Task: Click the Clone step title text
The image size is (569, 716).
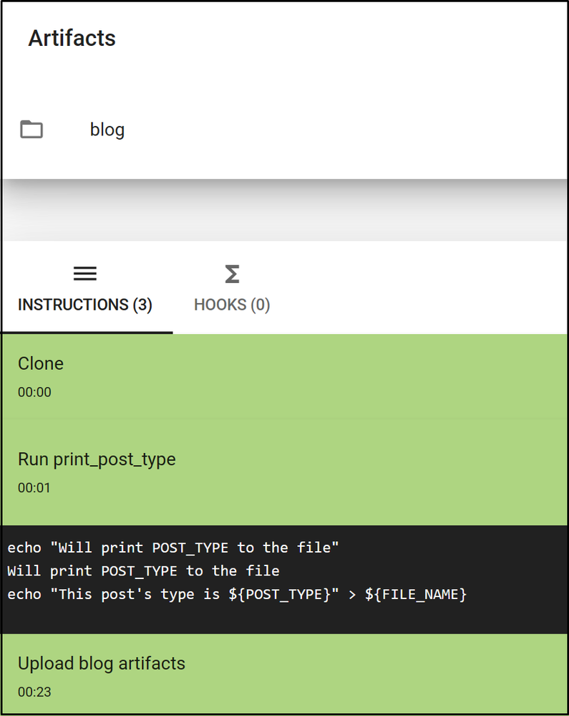Action: click(41, 364)
